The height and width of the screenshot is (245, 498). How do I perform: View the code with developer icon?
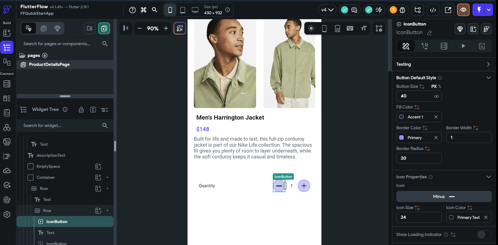pos(433,10)
